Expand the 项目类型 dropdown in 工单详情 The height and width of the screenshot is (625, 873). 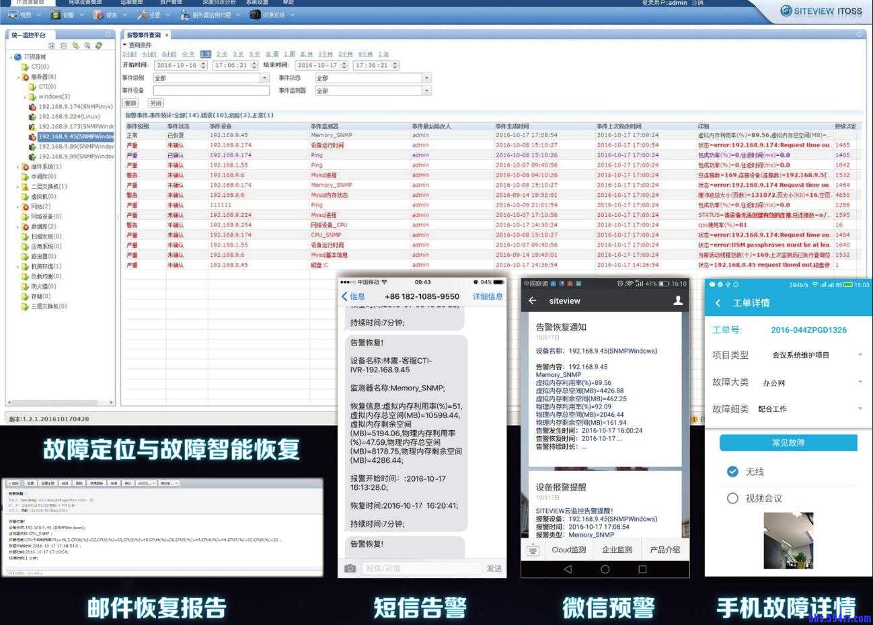pos(861,355)
